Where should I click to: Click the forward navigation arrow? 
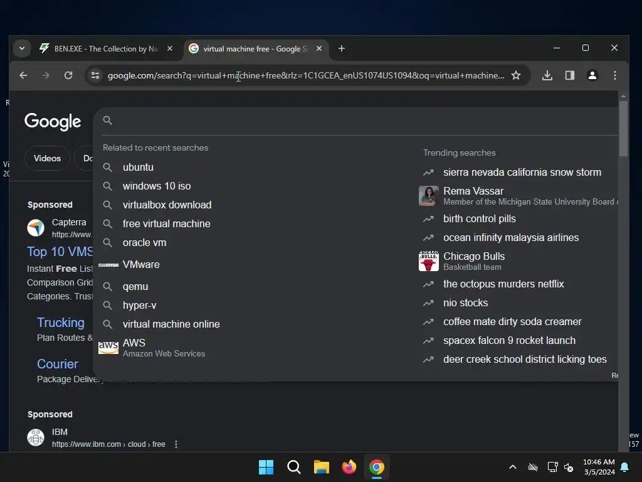click(46, 75)
